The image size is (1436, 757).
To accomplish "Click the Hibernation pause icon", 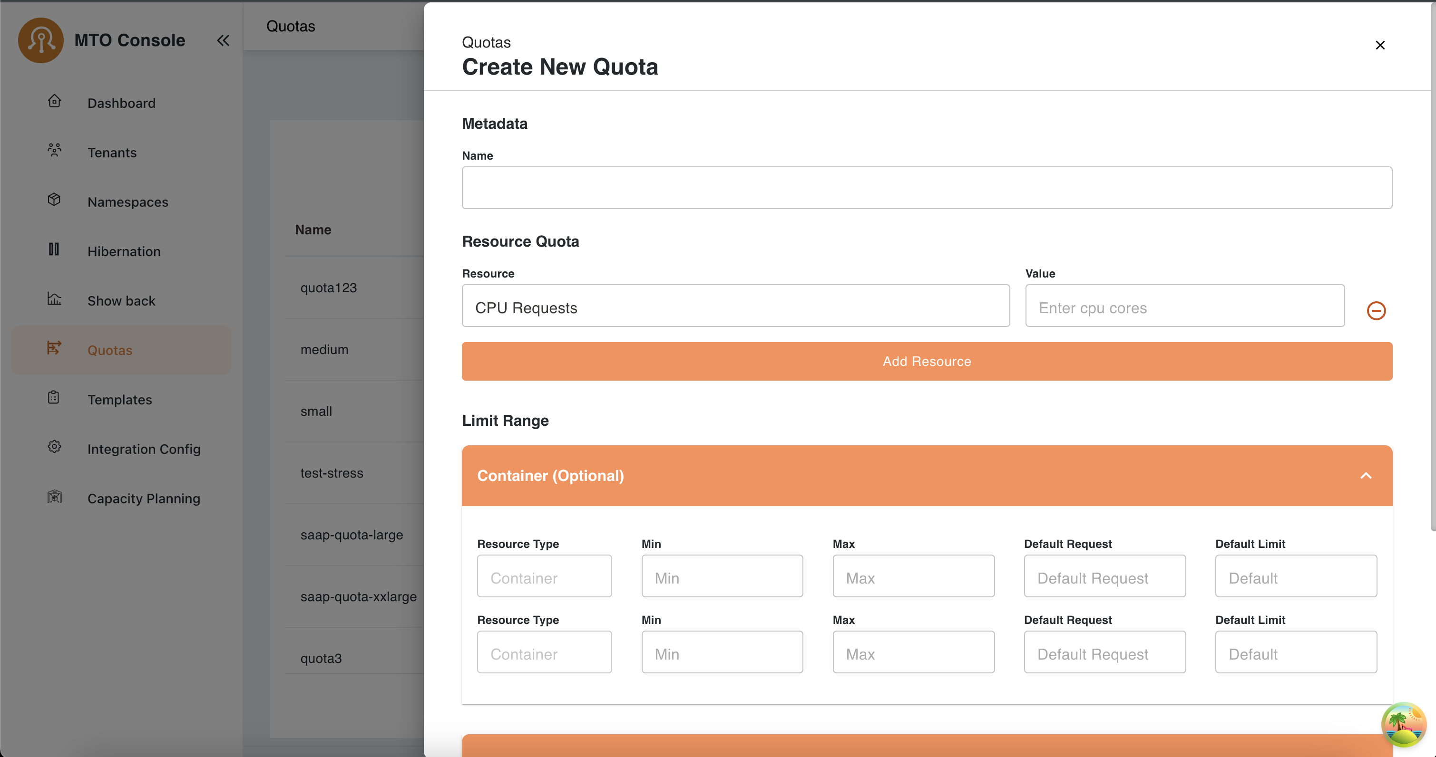I will tap(54, 249).
